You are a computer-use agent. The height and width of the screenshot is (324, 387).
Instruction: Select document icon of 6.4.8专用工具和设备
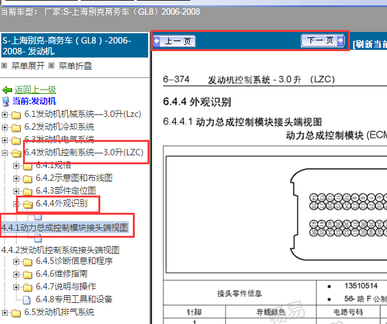click(27, 300)
